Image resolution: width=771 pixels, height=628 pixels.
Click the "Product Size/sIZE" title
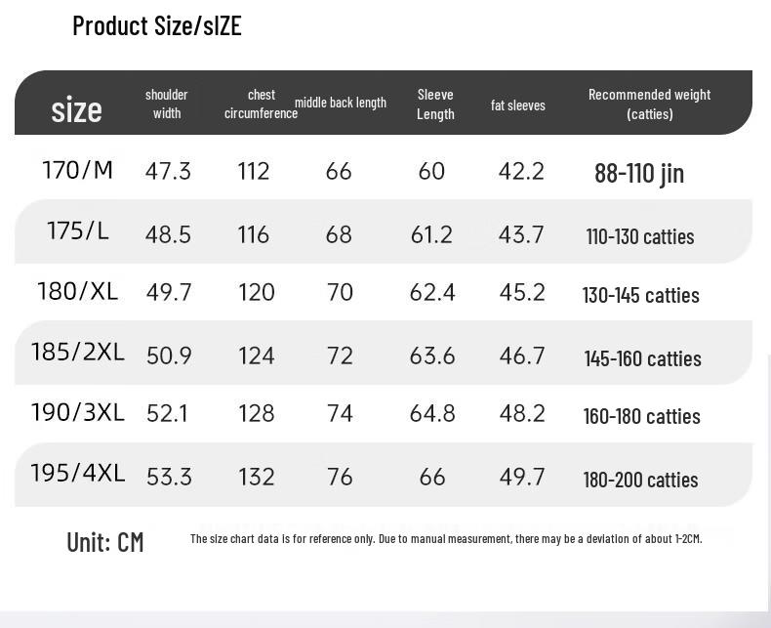click(x=156, y=26)
